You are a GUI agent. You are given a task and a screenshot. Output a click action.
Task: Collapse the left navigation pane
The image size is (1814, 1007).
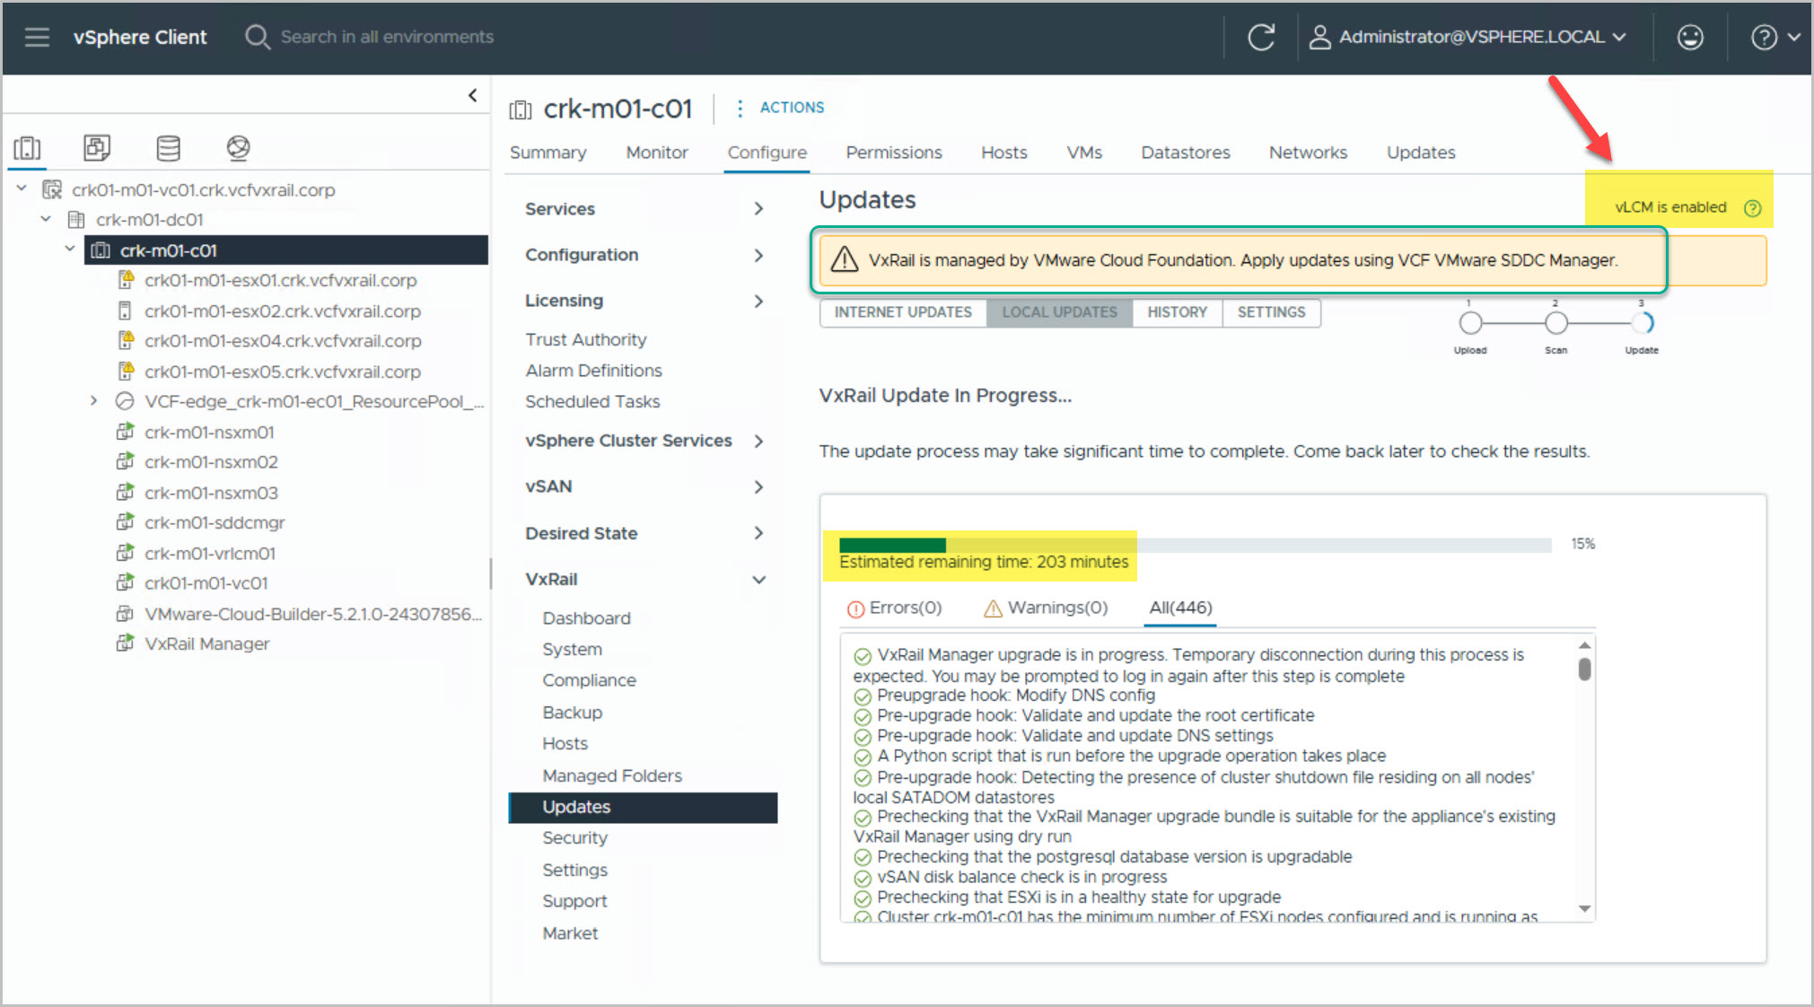pyautogui.click(x=472, y=95)
